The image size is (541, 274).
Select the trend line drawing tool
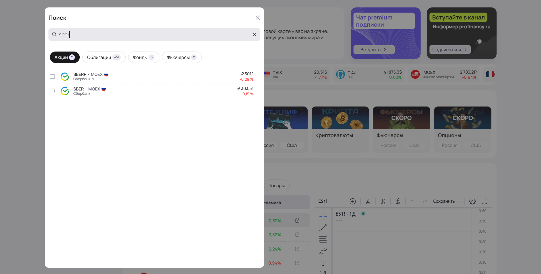tap(323, 228)
